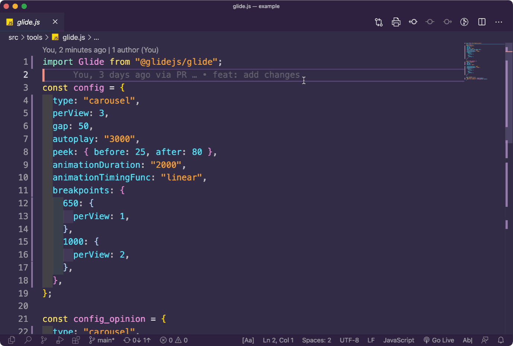Click the main* branch indicator
This screenshot has width=513, height=346.
tap(102, 340)
